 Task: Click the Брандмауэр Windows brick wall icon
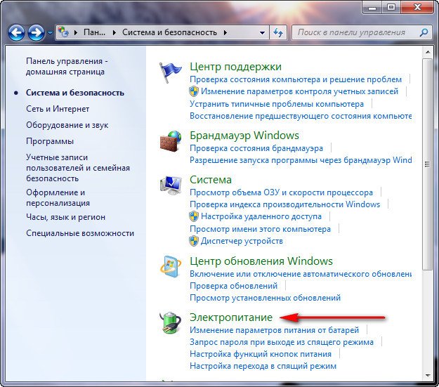point(171,141)
